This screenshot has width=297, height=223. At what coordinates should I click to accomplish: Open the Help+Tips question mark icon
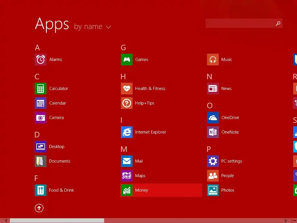click(x=127, y=103)
